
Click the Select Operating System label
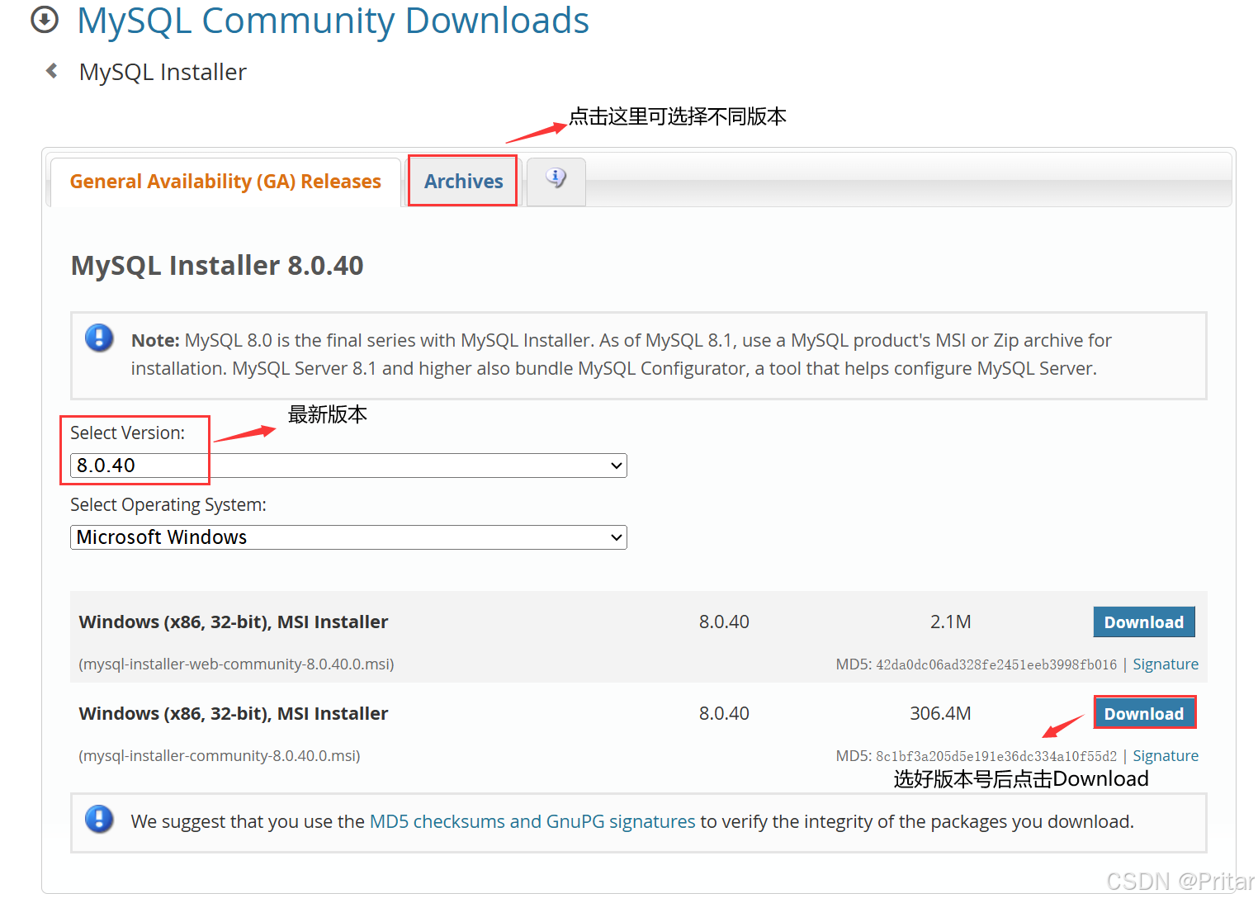(168, 505)
